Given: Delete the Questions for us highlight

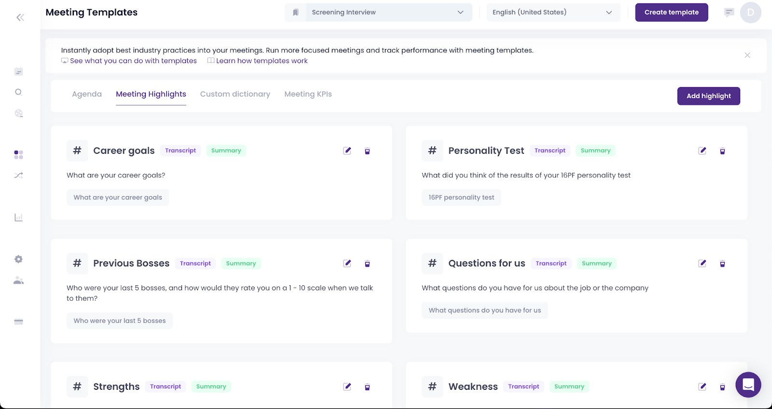Looking at the screenshot, I should (722, 264).
